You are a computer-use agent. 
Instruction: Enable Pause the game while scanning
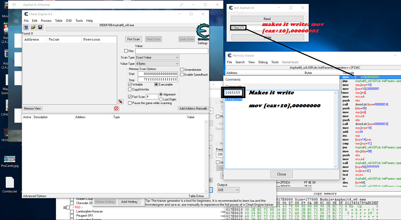[130, 103]
